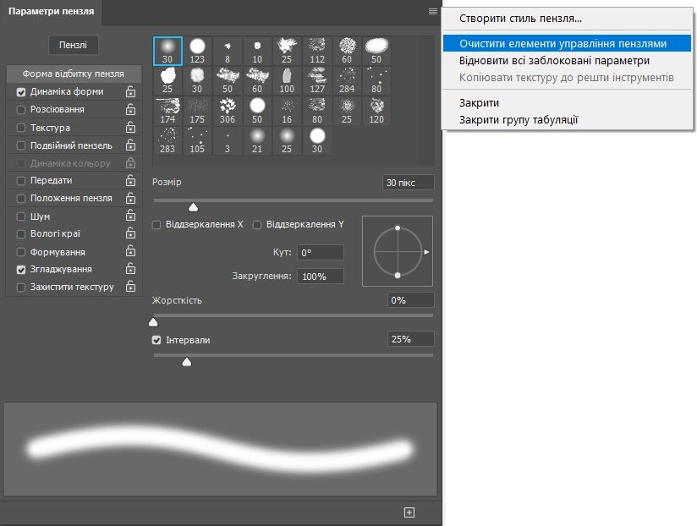The image size is (697, 526).
Task: Toggle lock icon for Розсіювання
Action: 130,109
